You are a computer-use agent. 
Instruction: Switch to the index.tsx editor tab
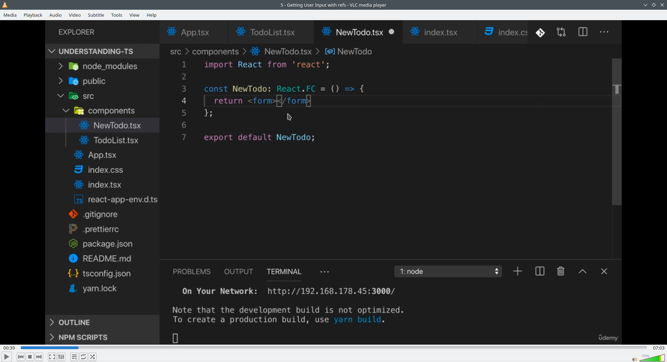tap(440, 32)
